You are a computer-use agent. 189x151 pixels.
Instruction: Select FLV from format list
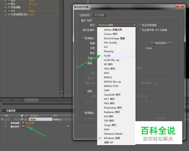click(116, 47)
